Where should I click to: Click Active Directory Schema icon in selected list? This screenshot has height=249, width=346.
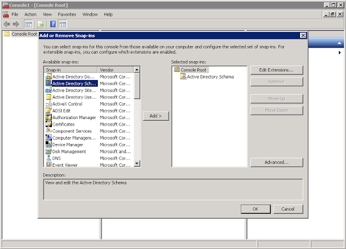tap(183, 76)
